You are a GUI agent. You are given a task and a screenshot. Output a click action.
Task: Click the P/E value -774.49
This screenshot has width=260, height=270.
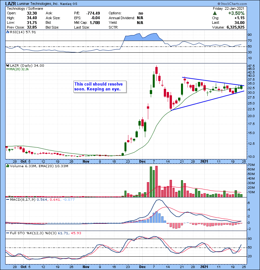(93, 13)
